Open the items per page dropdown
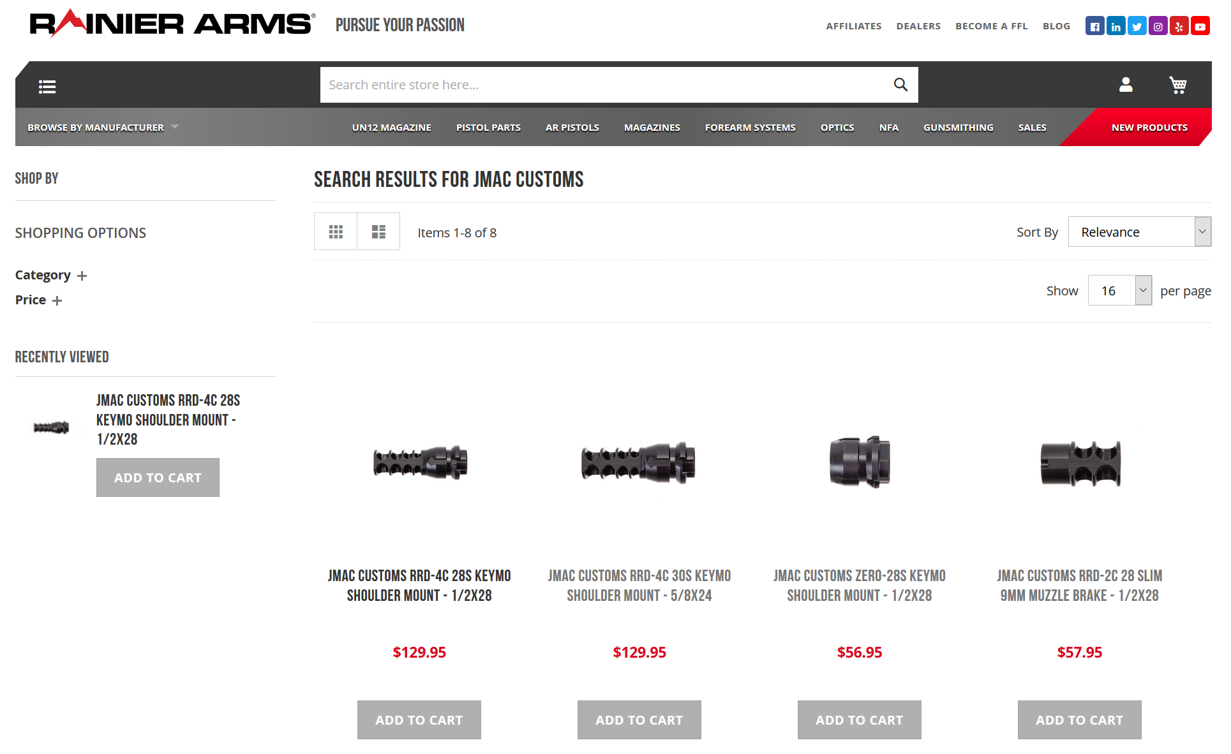 click(x=1119, y=290)
